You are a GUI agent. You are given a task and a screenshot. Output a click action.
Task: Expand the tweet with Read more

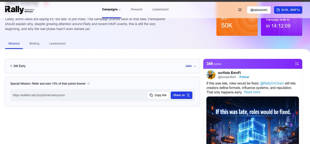[252, 92]
